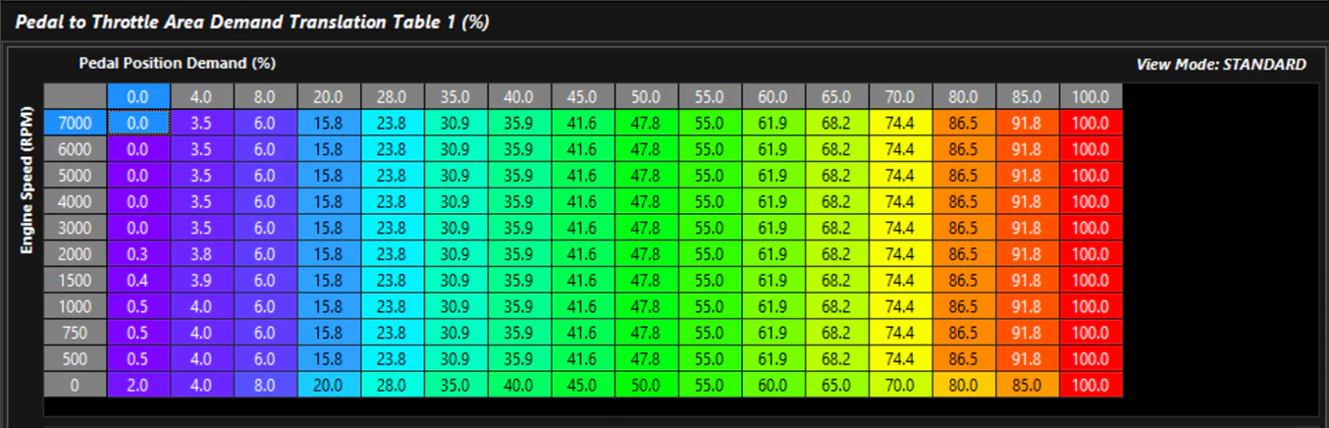Select the 8.0 pedal position column header
The height and width of the screenshot is (428, 1329).
265,97
